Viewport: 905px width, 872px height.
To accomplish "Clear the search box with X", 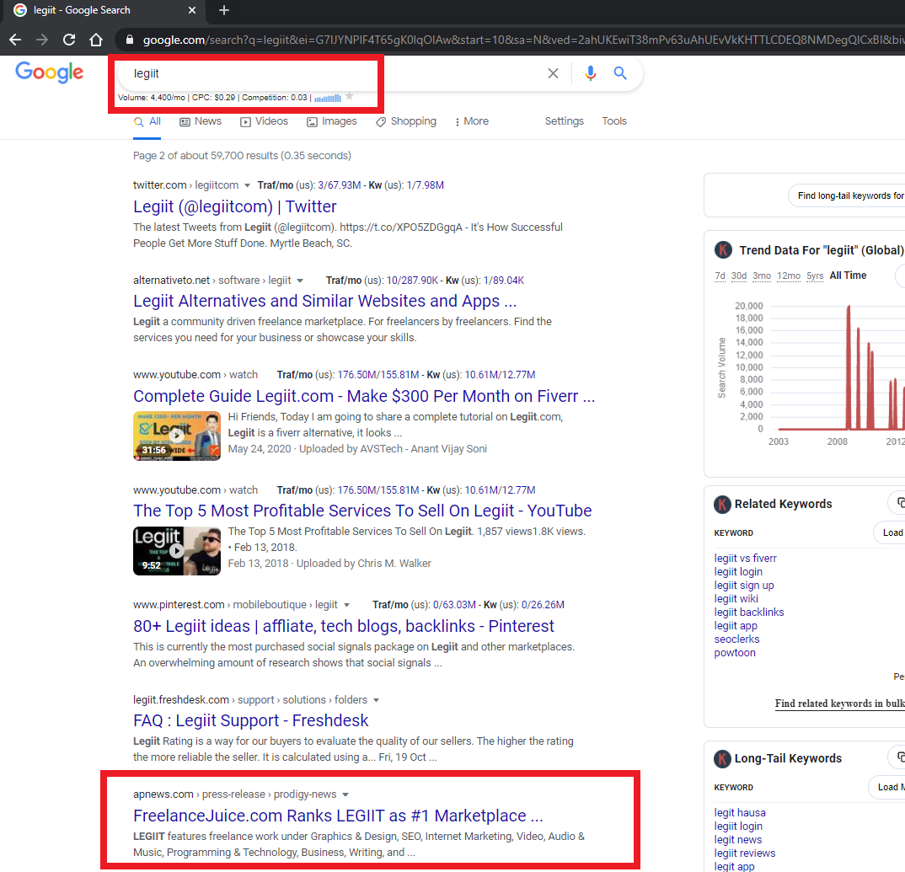I will [553, 73].
